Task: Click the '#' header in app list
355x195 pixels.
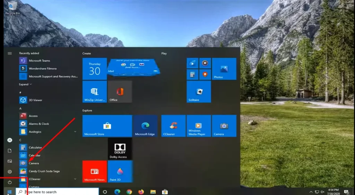Action: click(20, 93)
